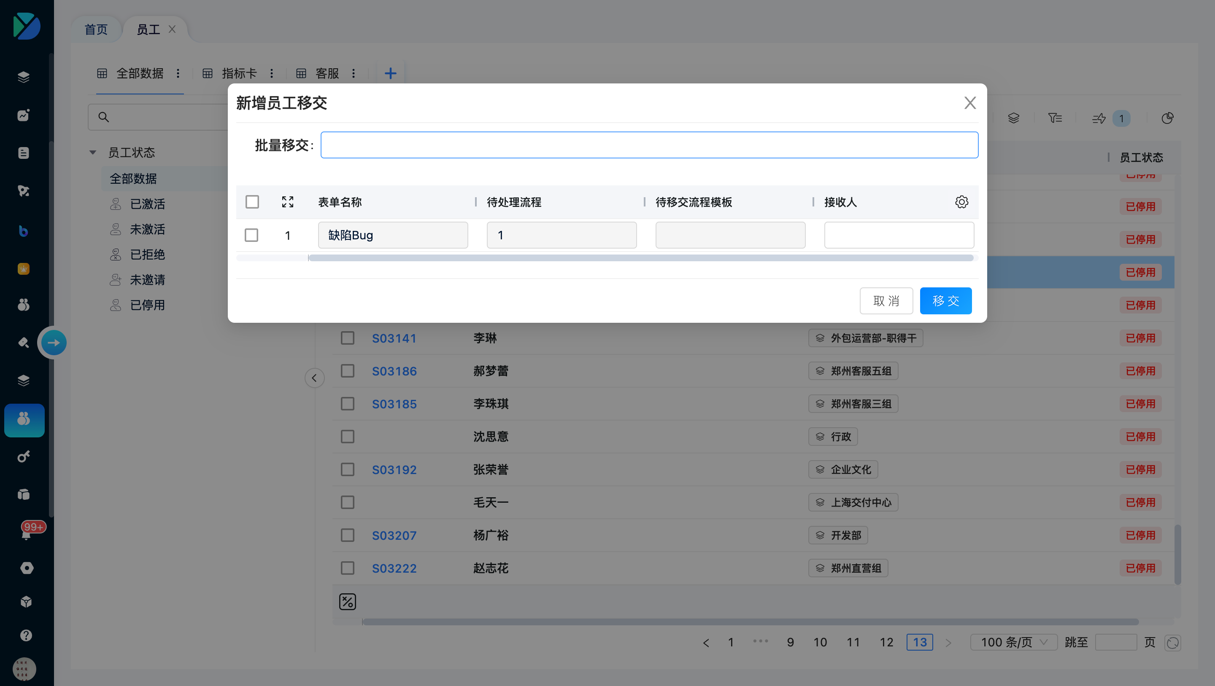
Task: Open the pie chart statistics icon
Action: (x=1167, y=118)
